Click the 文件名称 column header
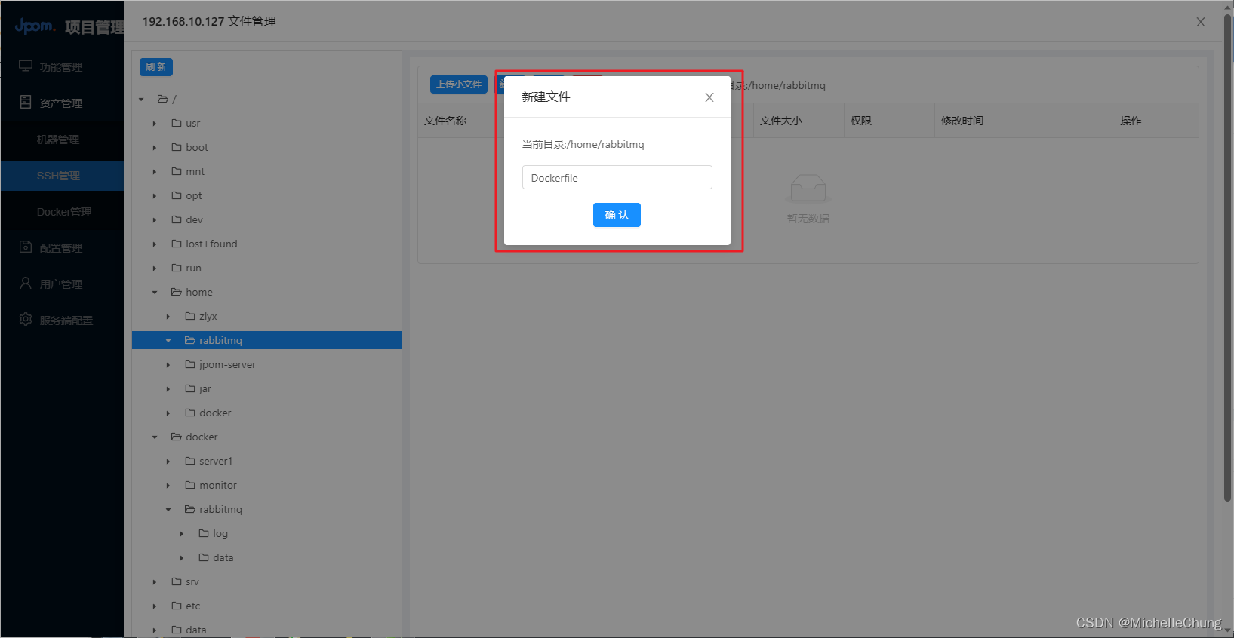1234x638 pixels. pos(445,121)
